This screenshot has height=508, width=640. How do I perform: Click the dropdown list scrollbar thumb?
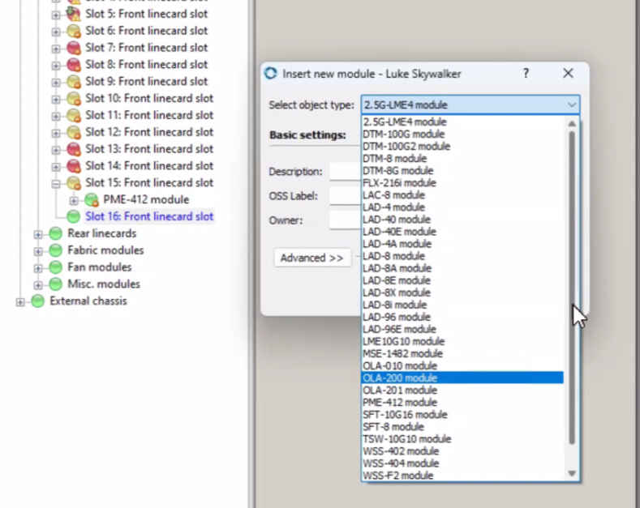[571, 288]
